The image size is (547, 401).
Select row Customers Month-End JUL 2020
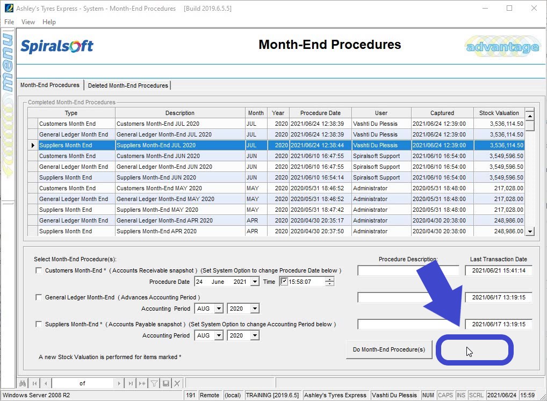tap(276, 124)
